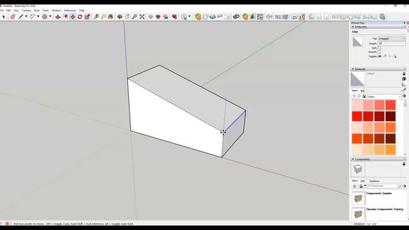Switch to Components Statistics tab
This screenshot has height=230, width=409.
click(x=374, y=181)
